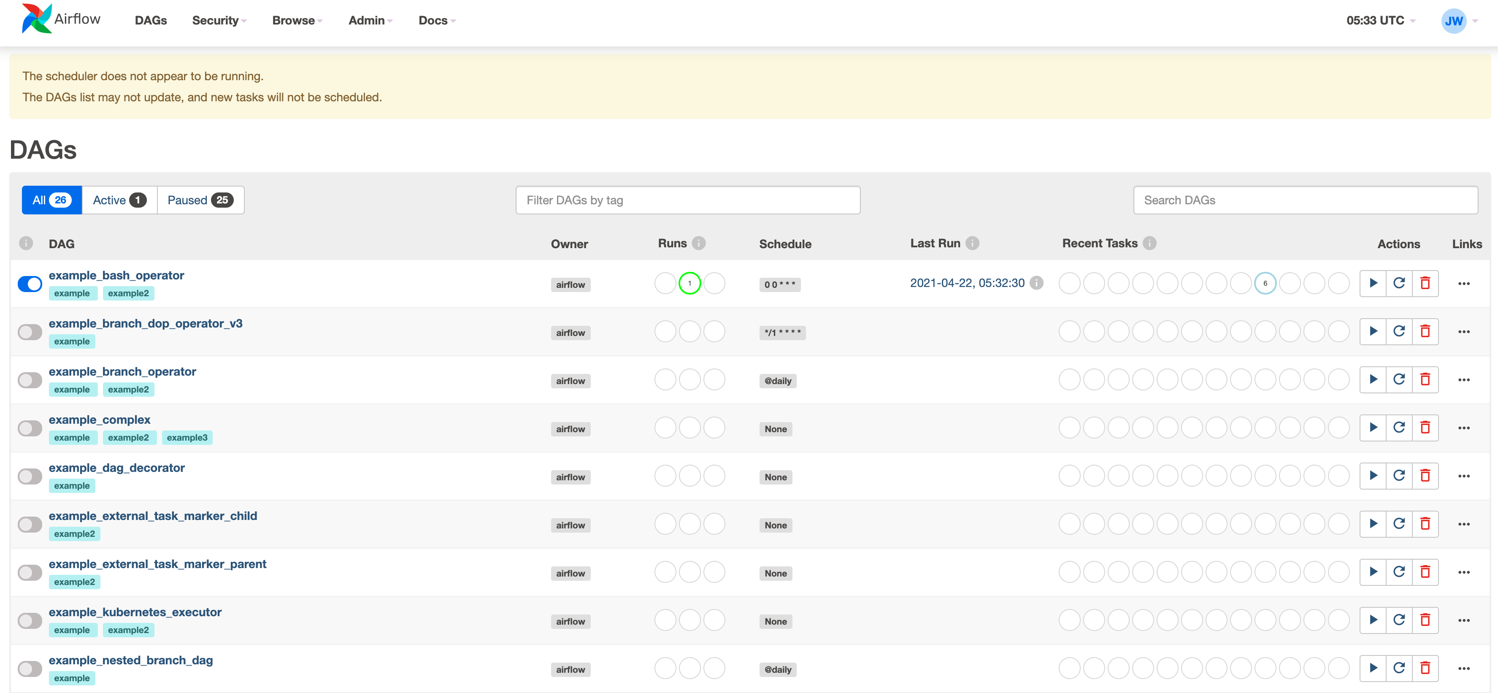
Task: Click info icon beside Last Run header
Action: [x=972, y=243]
